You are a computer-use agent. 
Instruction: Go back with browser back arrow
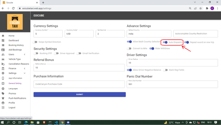point(3,8)
